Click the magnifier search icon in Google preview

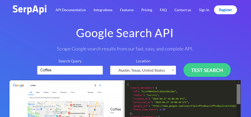(x=100, y=85)
